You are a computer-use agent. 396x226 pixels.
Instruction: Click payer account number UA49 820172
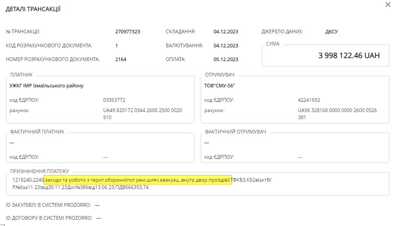click(142, 114)
